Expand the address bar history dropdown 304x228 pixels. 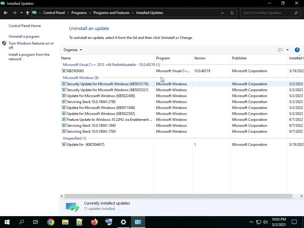(222, 13)
